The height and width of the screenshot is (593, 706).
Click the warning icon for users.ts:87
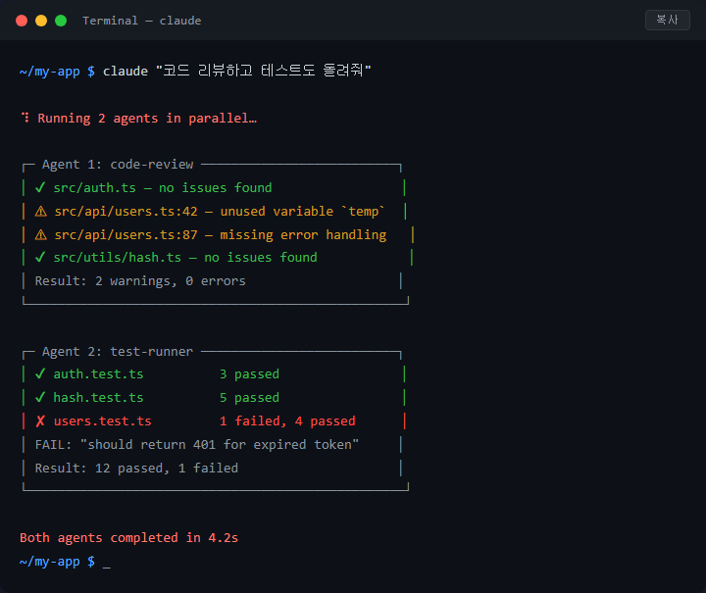[41, 235]
